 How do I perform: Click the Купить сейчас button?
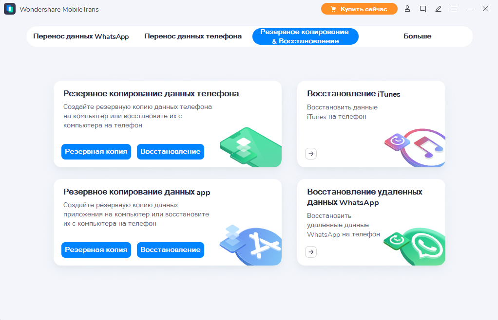pos(359,9)
